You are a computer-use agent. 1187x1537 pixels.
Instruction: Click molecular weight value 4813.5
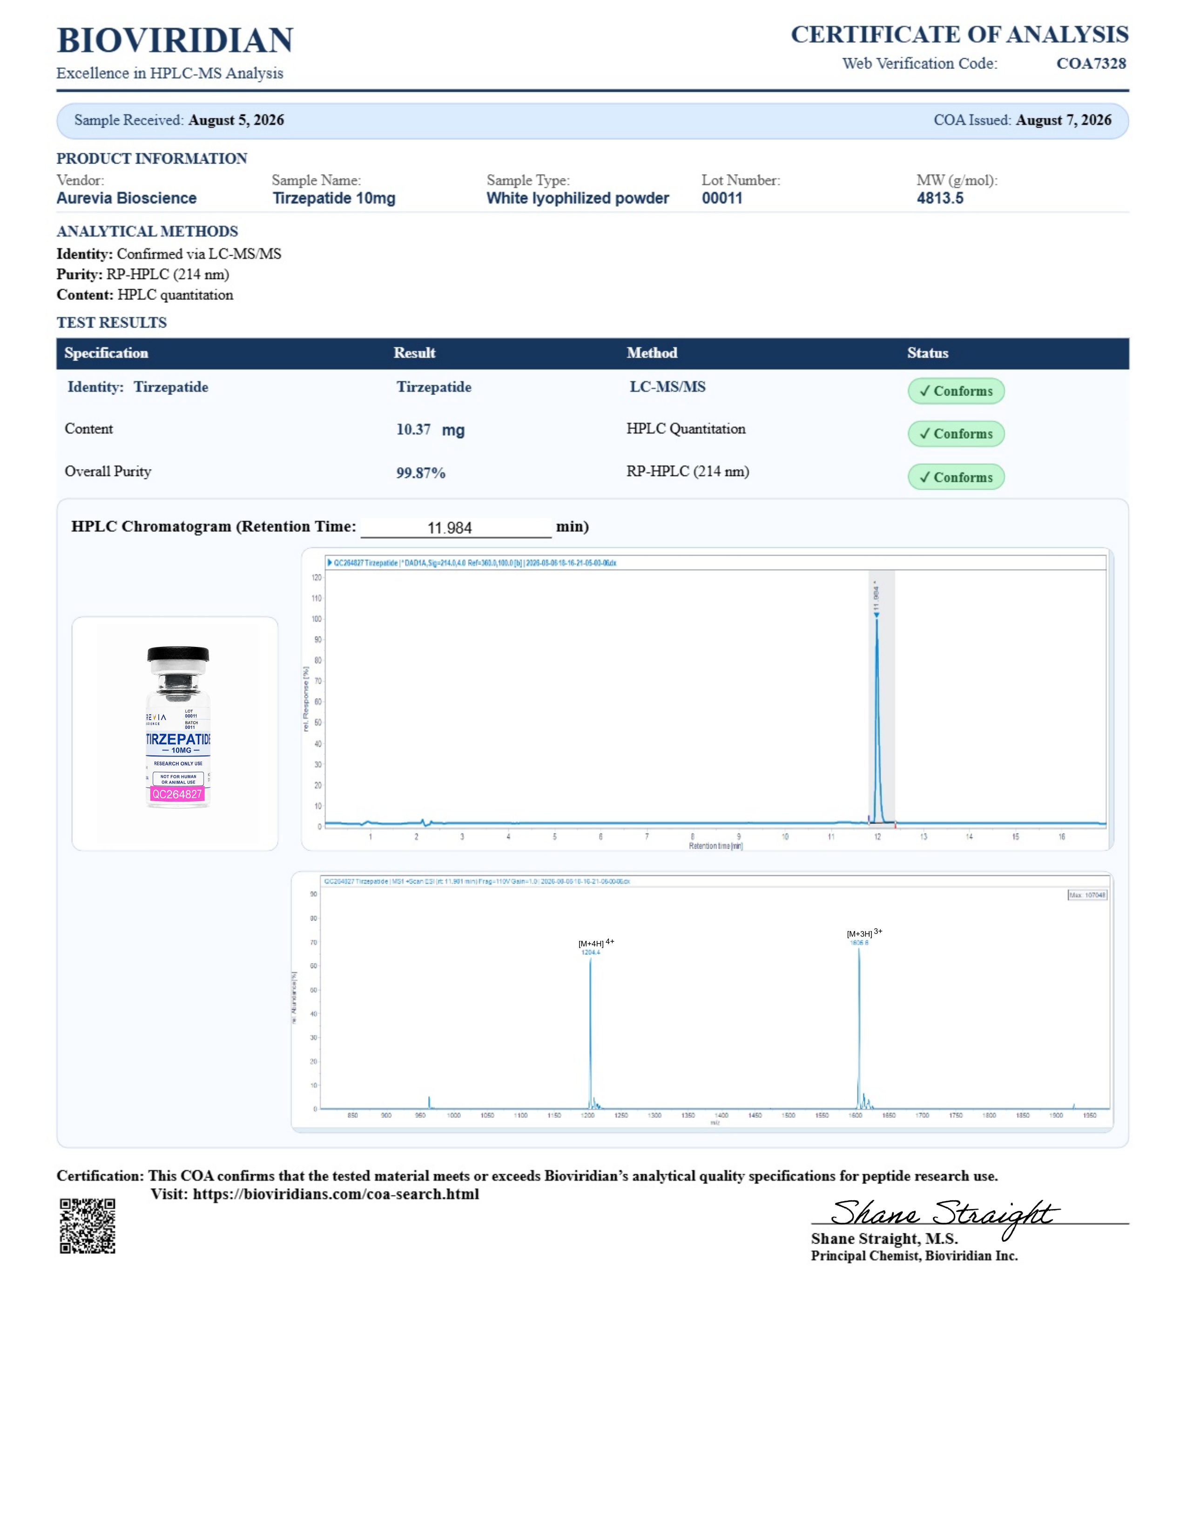click(x=940, y=198)
